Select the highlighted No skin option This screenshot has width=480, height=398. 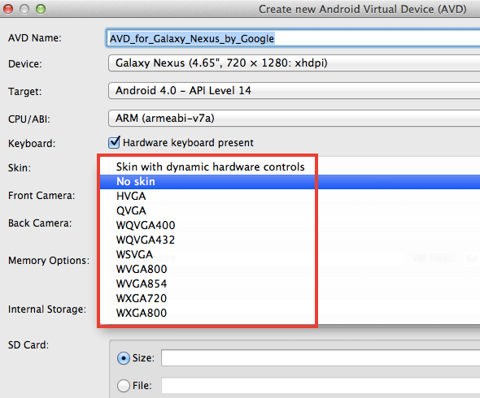[290, 182]
